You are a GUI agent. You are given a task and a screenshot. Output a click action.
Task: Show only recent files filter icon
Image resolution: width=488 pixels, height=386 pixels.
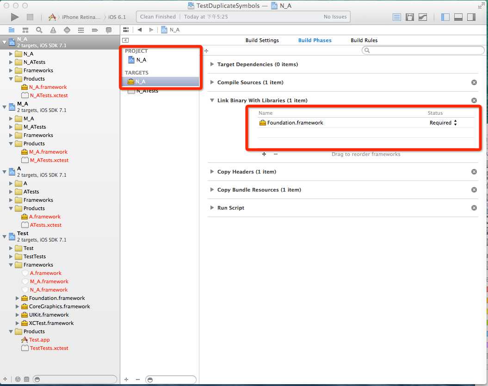click(x=18, y=379)
